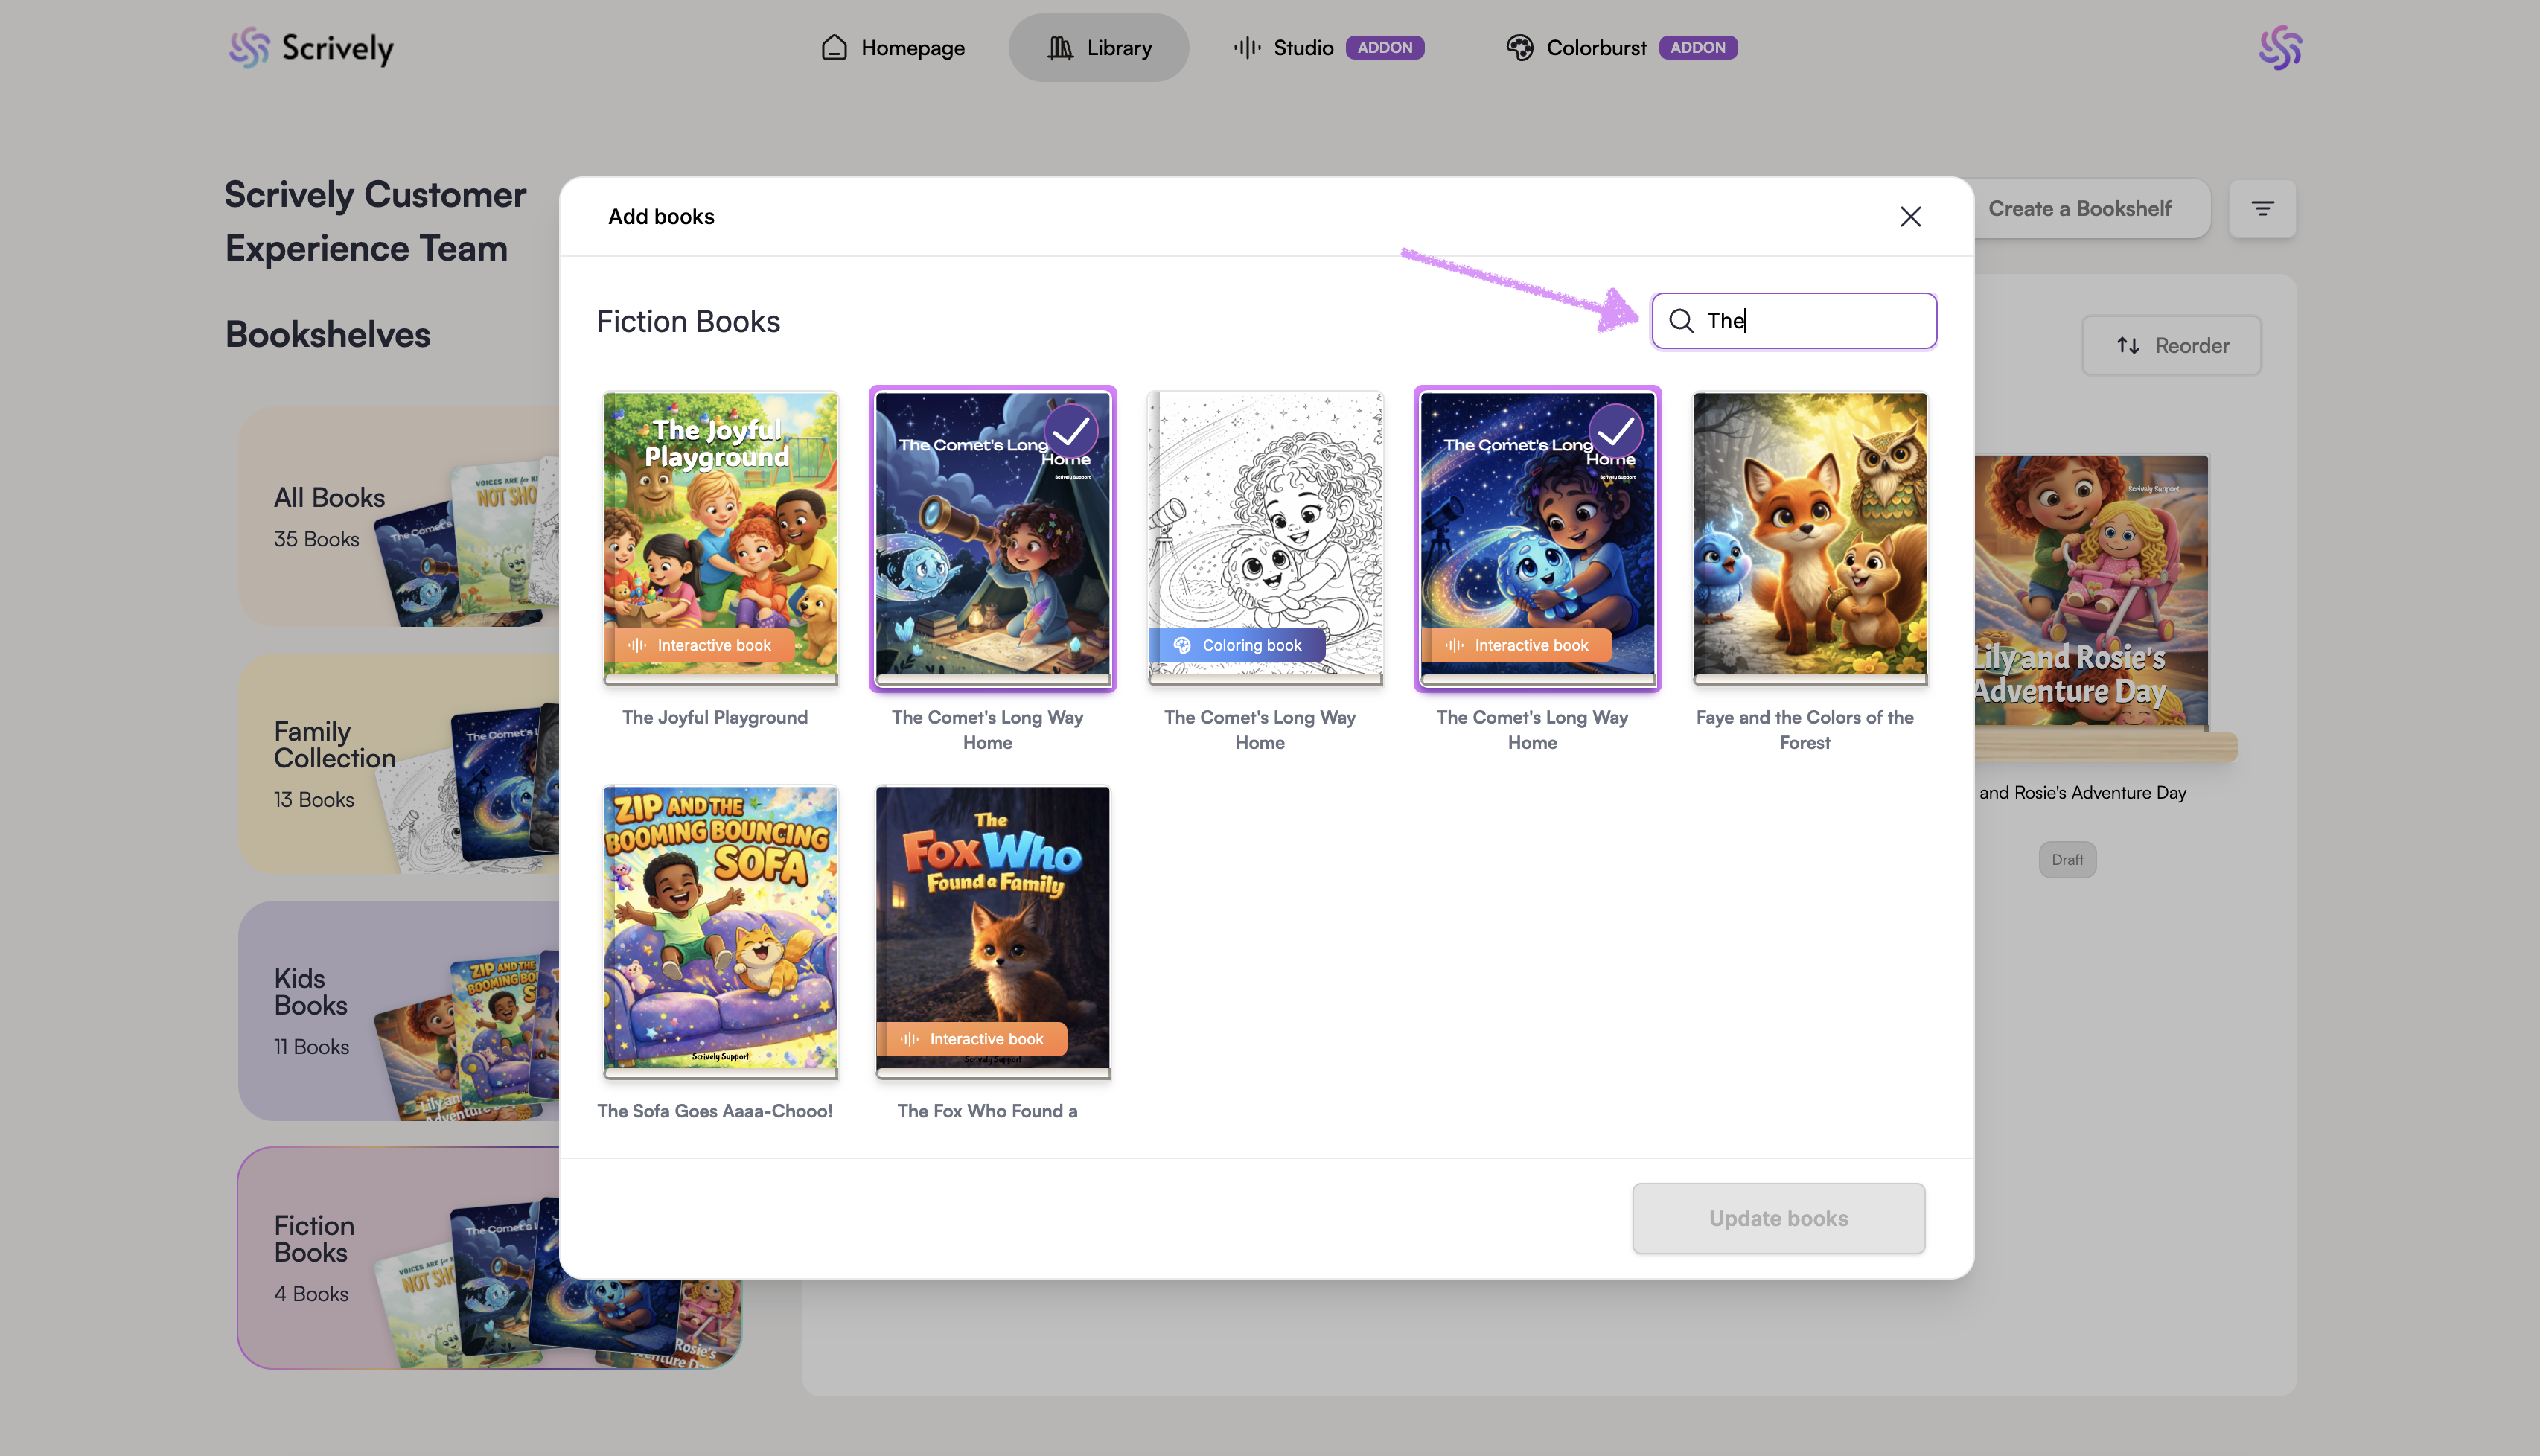The height and width of the screenshot is (1456, 2540).
Task: Click the Reorder arrows icon
Action: 2127,346
